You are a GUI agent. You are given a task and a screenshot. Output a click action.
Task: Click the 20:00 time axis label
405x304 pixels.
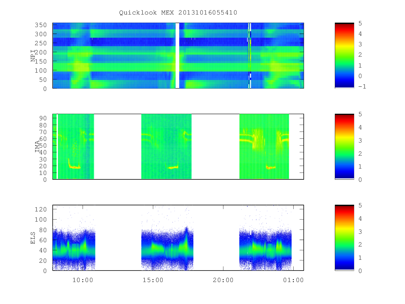tap(223, 280)
